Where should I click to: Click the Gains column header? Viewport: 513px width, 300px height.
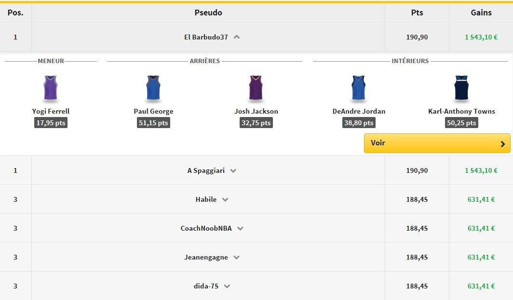pyautogui.click(x=481, y=13)
